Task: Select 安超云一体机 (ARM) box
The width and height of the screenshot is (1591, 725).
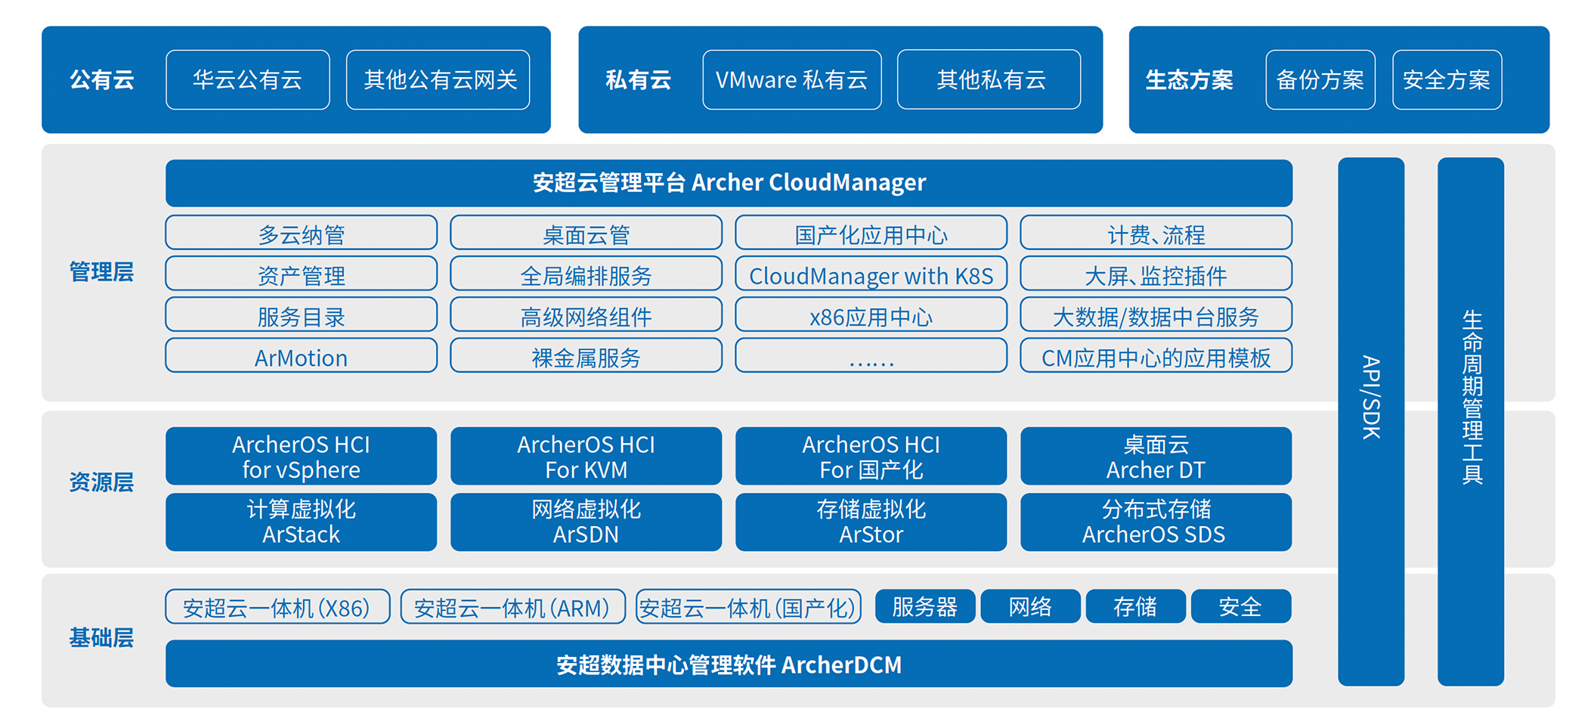Action: tap(512, 606)
